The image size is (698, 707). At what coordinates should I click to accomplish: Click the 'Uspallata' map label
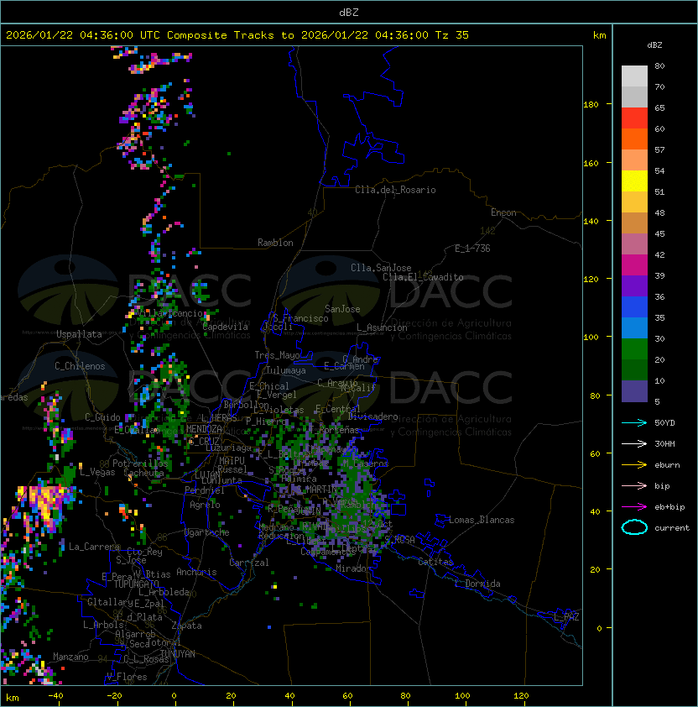79,334
